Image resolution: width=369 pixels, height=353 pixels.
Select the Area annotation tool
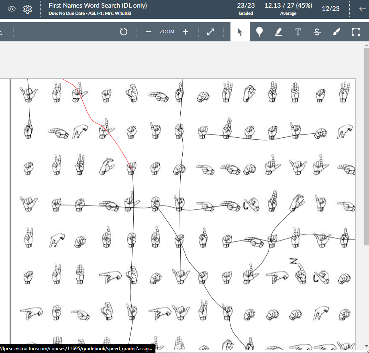tap(355, 31)
